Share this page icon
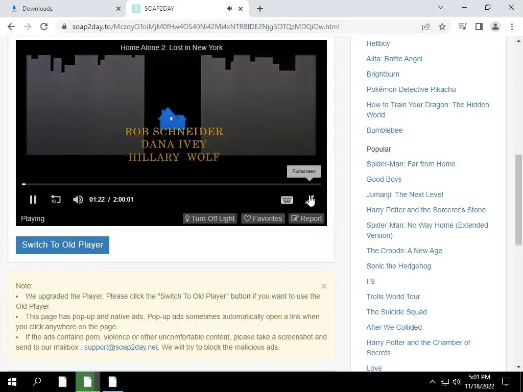The image size is (523, 392). tap(426, 27)
